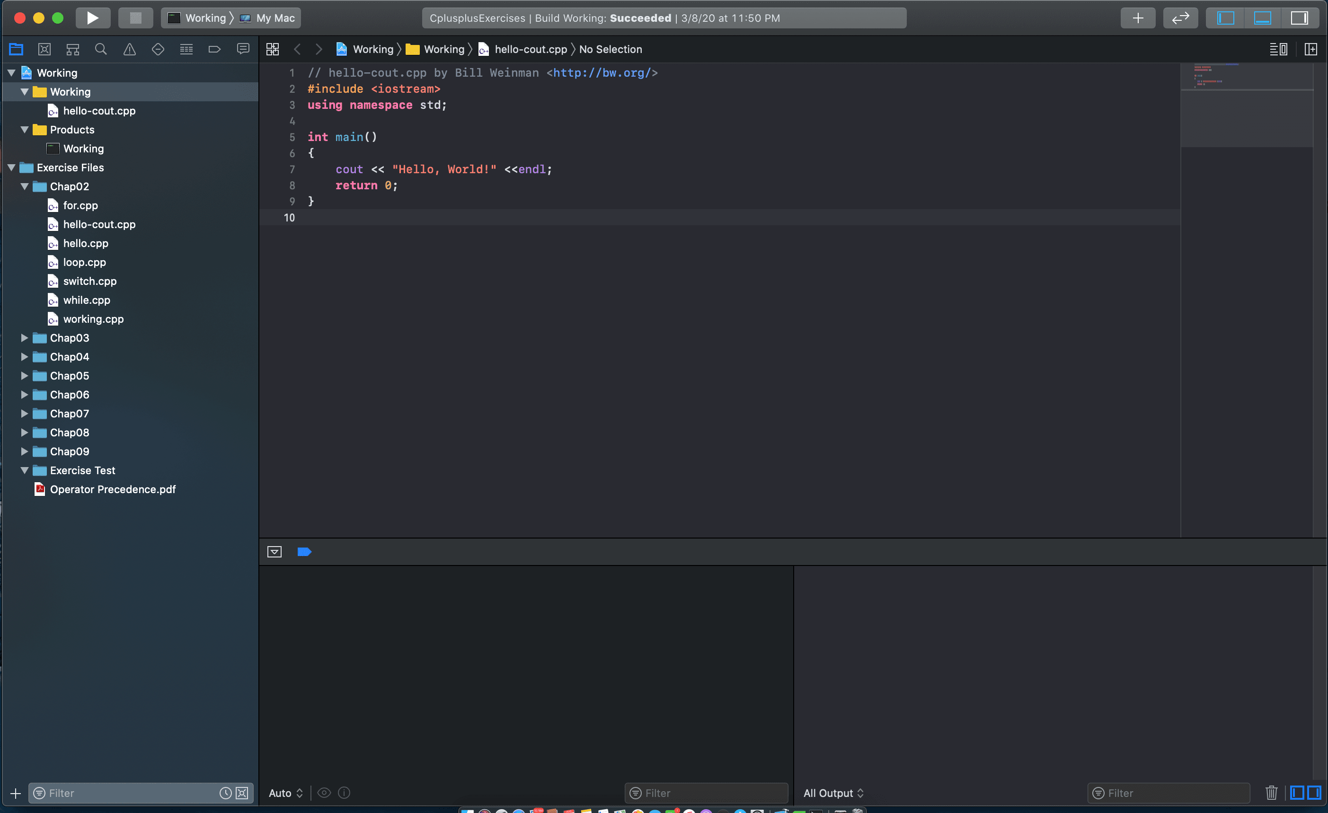This screenshot has height=813, width=1328.
Task: Hide the Navigator panel
Action: tap(1224, 17)
